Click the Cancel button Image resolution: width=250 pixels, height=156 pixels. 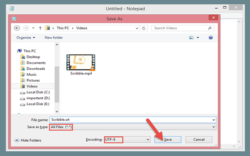[199, 139]
